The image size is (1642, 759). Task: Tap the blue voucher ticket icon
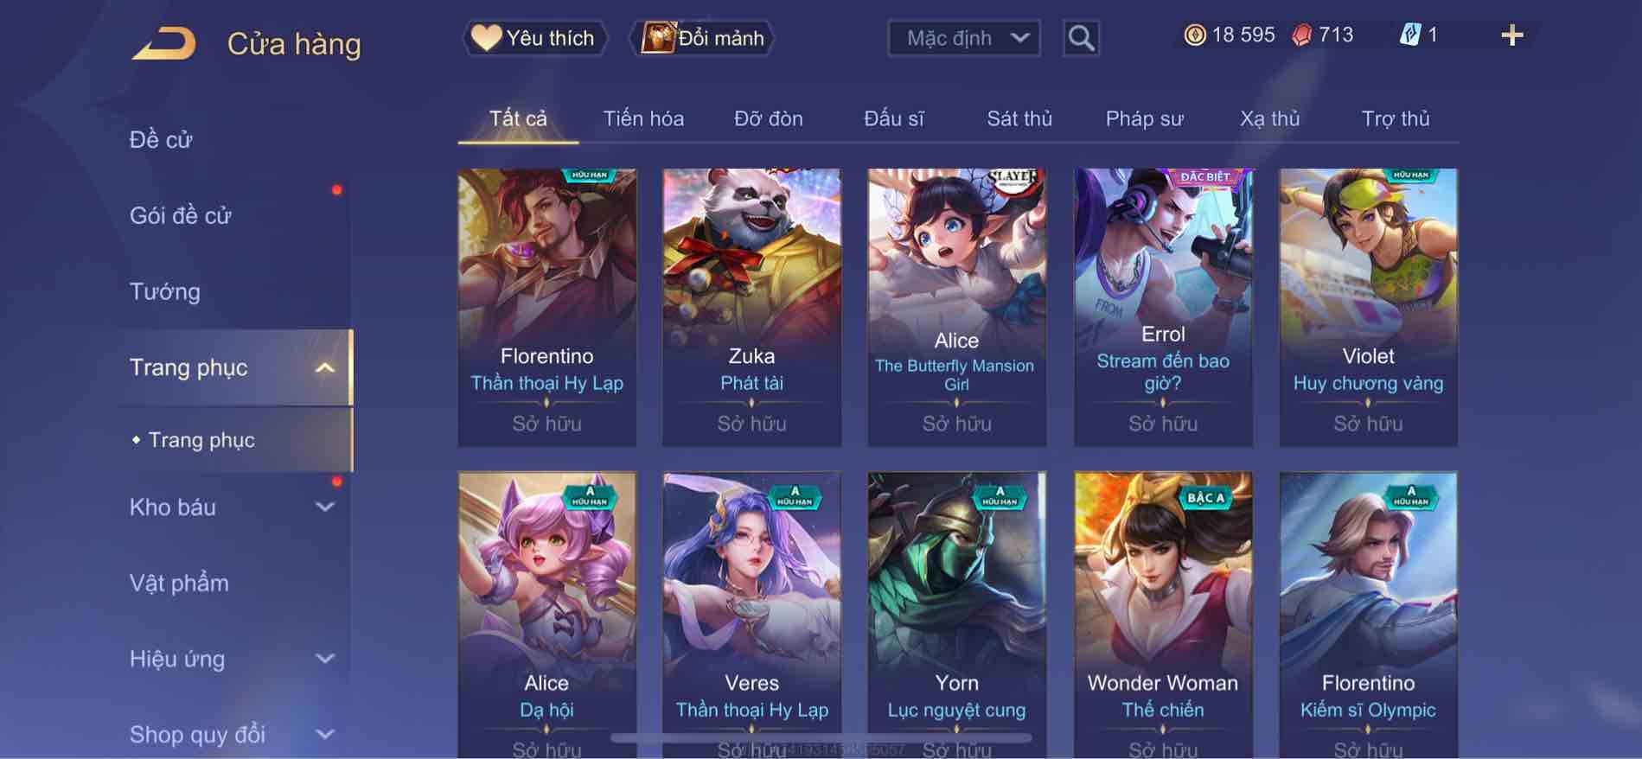(x=1410, y=35)
